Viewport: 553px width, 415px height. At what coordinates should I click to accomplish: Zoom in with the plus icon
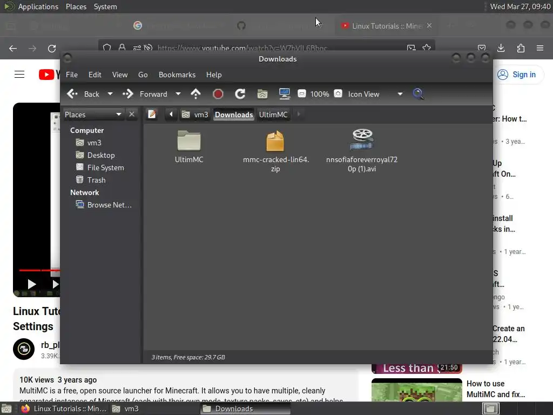coord(338,93)
